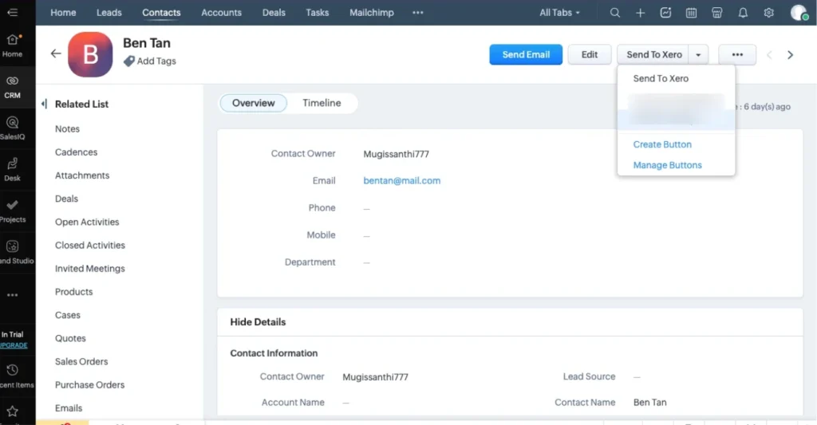Open Open Activities in Related List
This screenshot has width=817, height=425.
click(87, 222)
